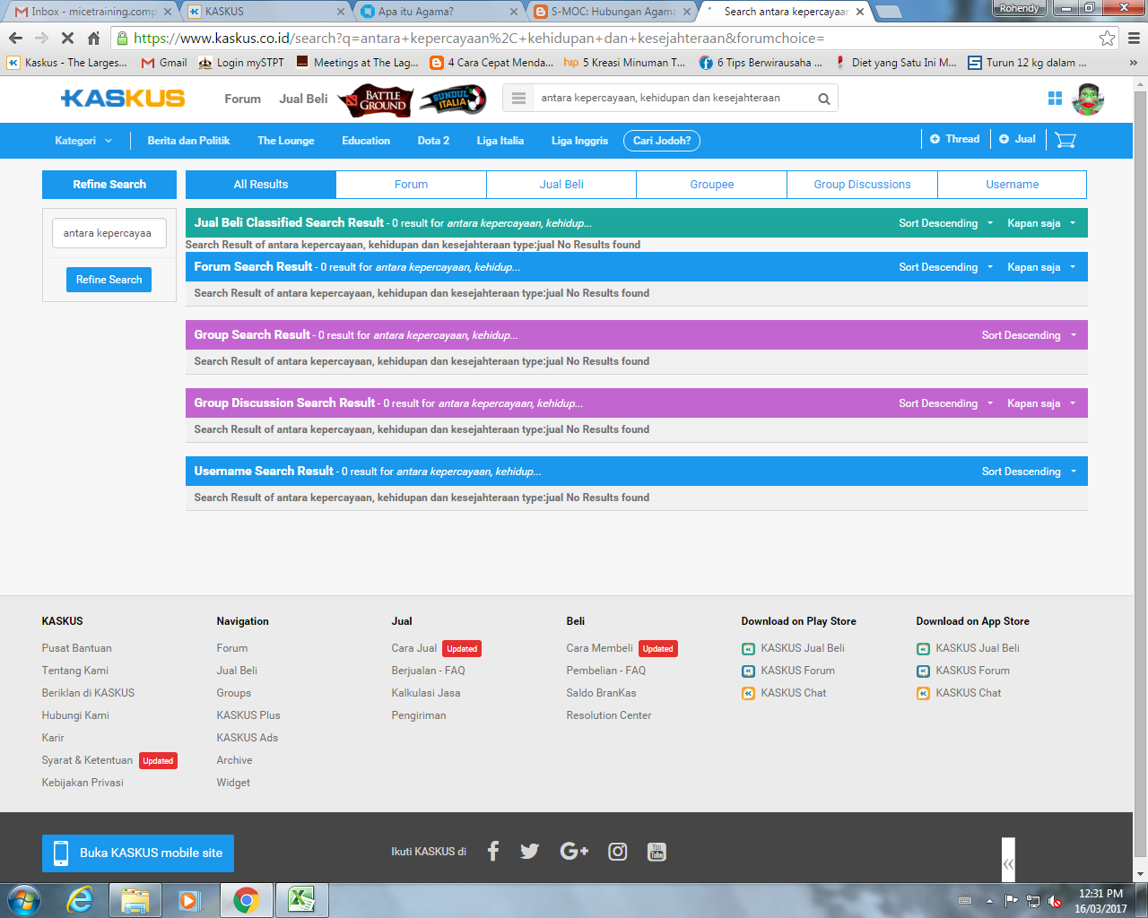Viewport: 1148px width, 918px height.
Task: Click Buka KASKUS mobile site button
Action: pyautogui.click(x=138, y=853)
